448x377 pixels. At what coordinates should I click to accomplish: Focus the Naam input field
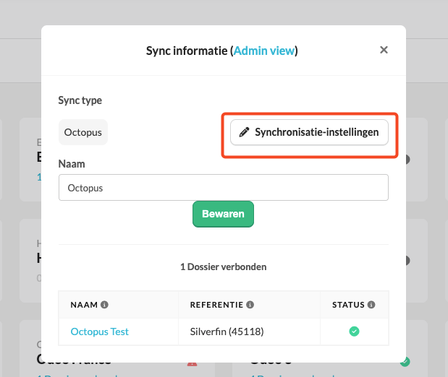pyautogui.click(x=224, y=187)
